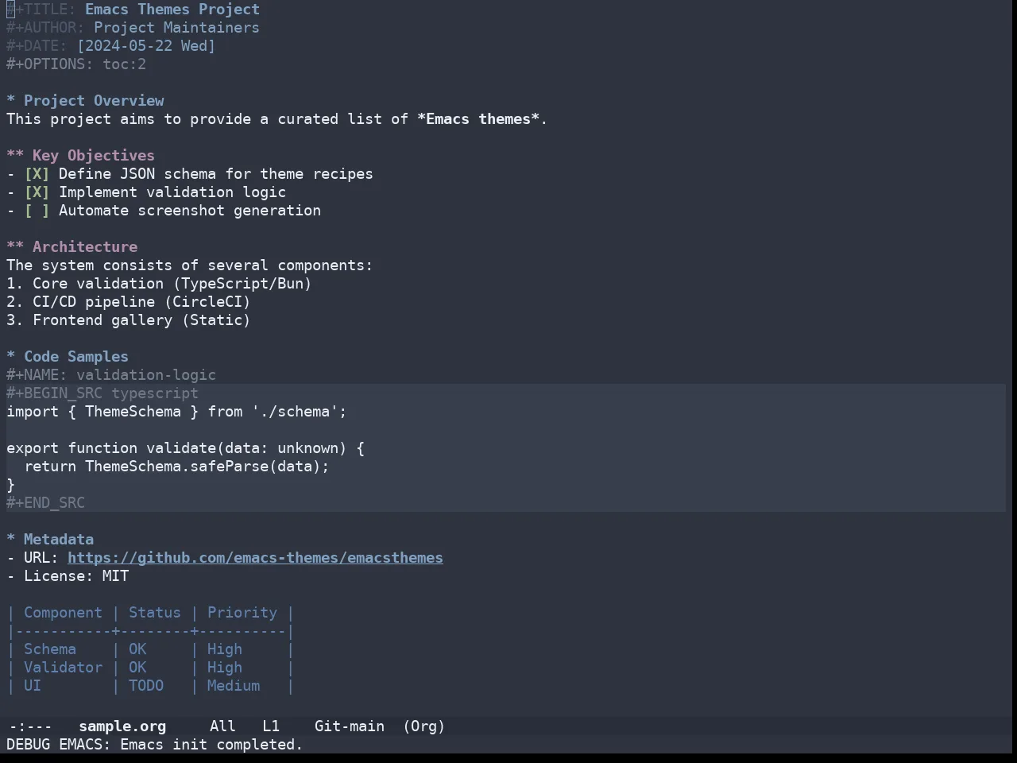This screenshot has width=1017, height=763.
Task: Collapse the 'Project Overview' heading star
Action: point(11,101)
